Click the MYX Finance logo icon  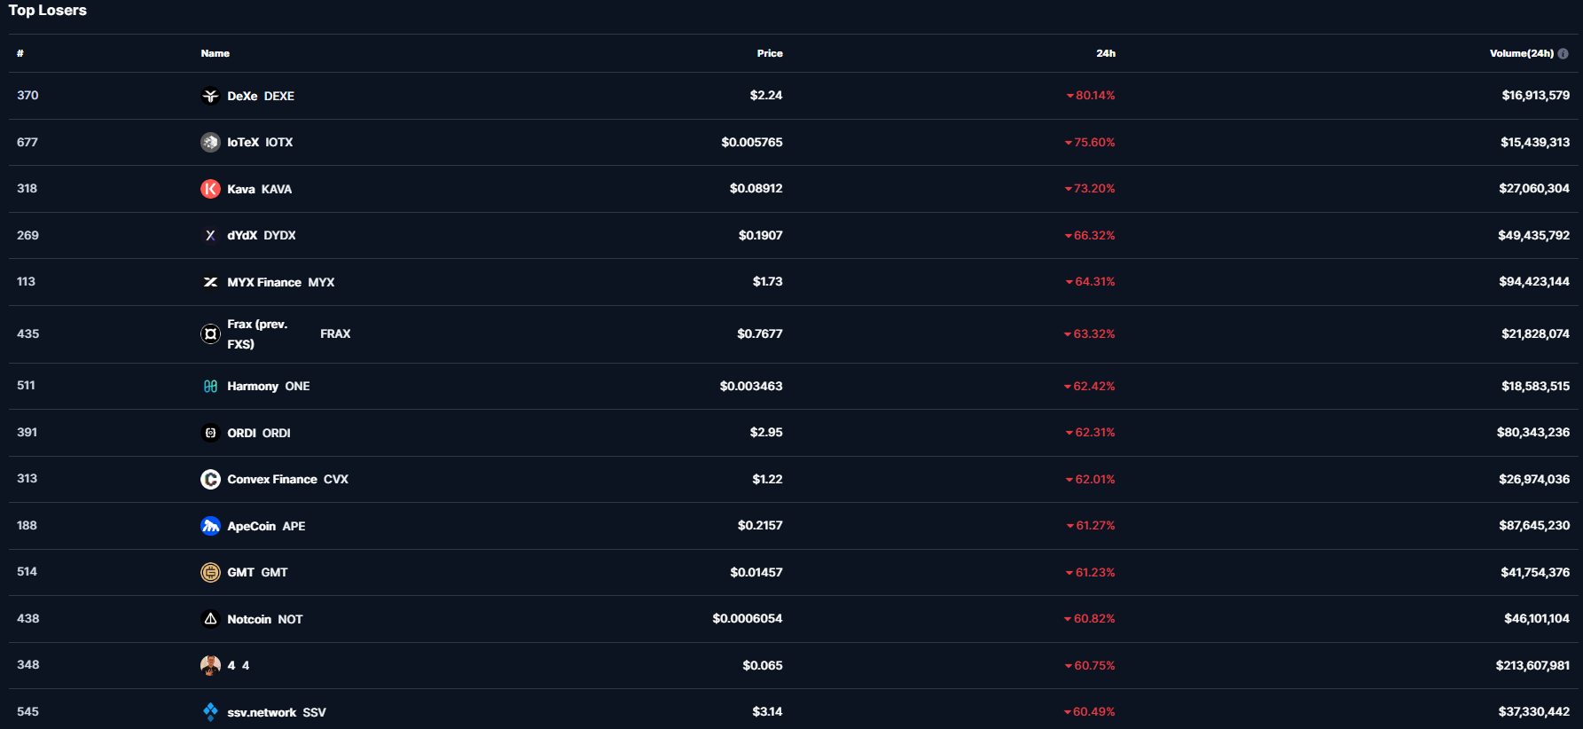tap(210, 282)
